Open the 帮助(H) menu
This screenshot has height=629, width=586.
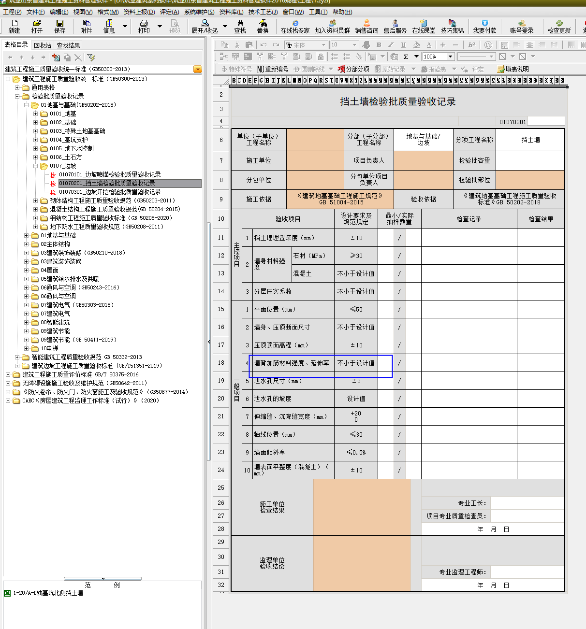(x=342, y=12)
